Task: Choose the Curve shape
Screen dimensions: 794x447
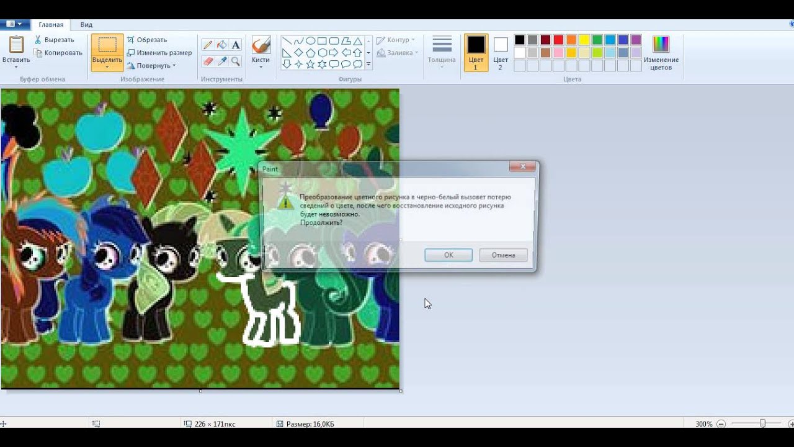Action: [x=298, y=41]
